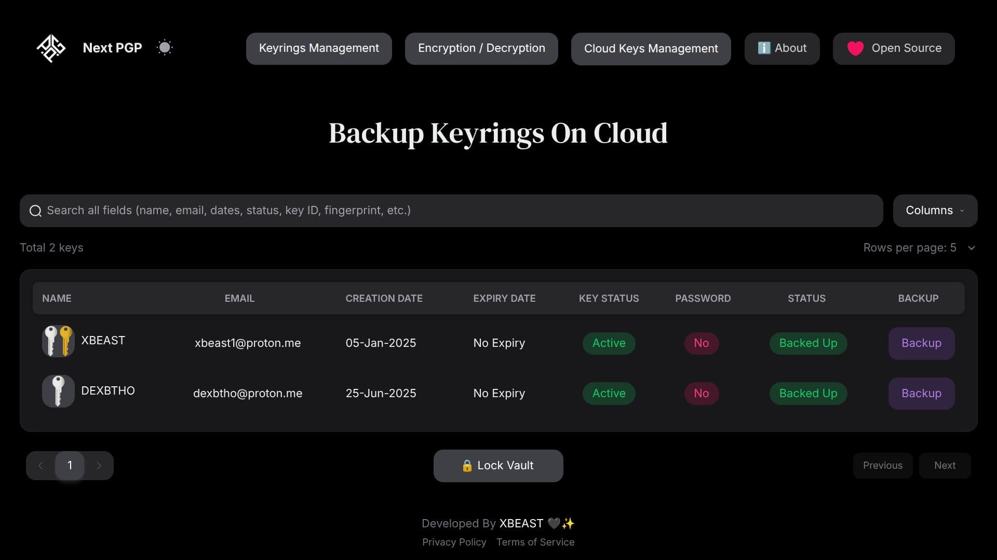Viewport: 997px width, 560px height.
Task: Focus the search all fields box
Action: [451, 211]
